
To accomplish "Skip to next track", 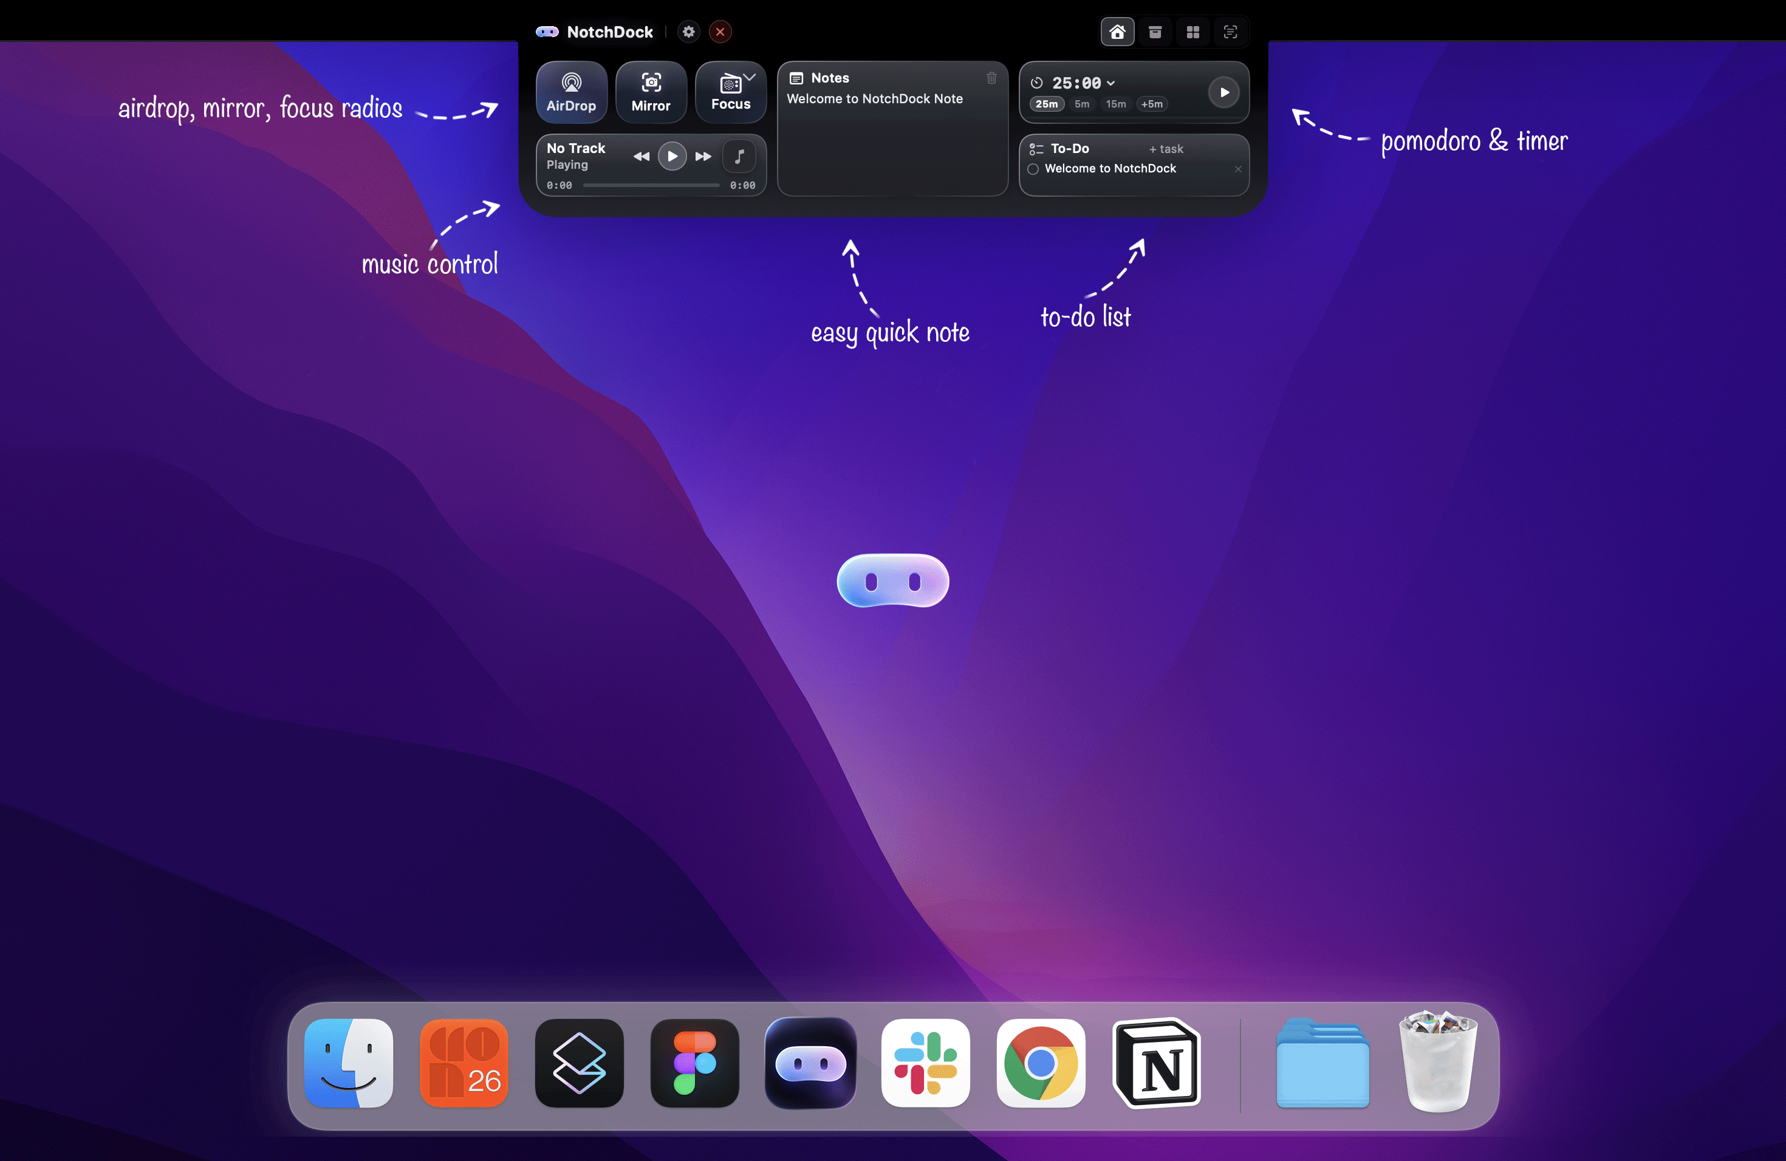I will click(x=703, y=156).
